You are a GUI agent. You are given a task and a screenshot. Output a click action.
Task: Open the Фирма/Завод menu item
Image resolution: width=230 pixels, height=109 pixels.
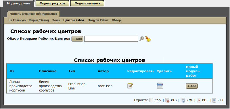[x=39, y=20]
